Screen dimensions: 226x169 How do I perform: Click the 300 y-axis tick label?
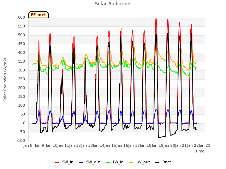(x=22, y=70)
